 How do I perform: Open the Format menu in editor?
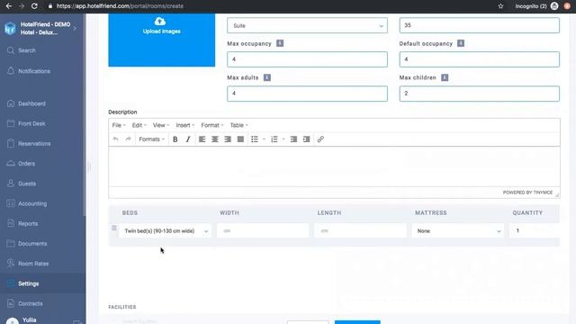pyautogui.click(x=212, y=125)
